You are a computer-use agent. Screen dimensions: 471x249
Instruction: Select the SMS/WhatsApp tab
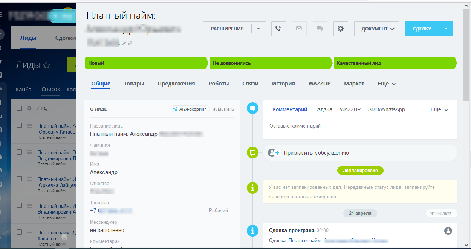(x=387, y=109)
